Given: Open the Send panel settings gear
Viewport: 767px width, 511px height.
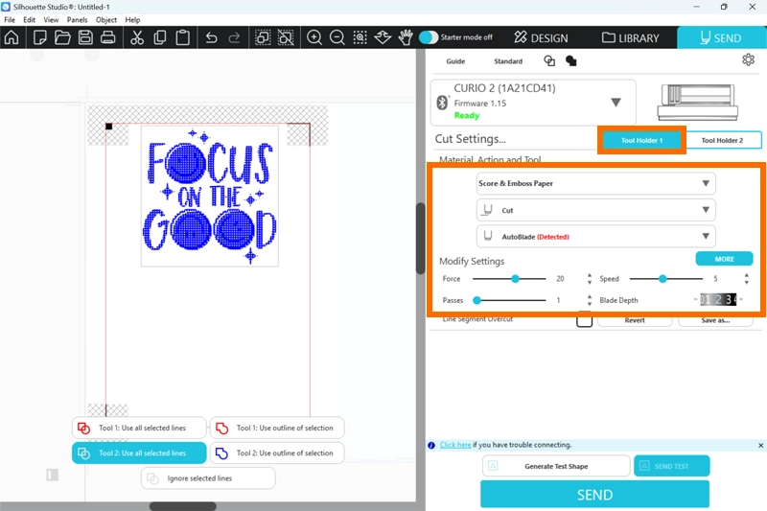Looking at the screenshot, I should pos(748,60).
